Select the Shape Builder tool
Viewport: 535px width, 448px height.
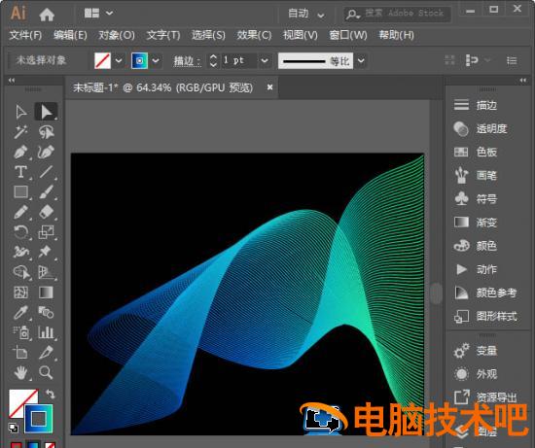(x=20, y=272)
